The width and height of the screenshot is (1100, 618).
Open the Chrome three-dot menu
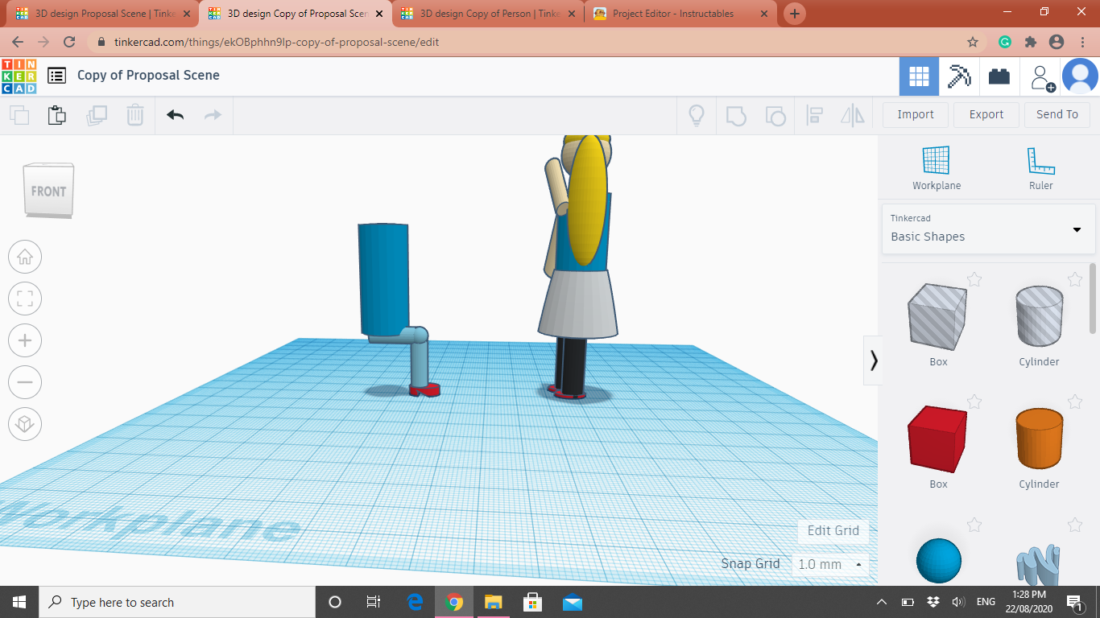point(1082,42)
